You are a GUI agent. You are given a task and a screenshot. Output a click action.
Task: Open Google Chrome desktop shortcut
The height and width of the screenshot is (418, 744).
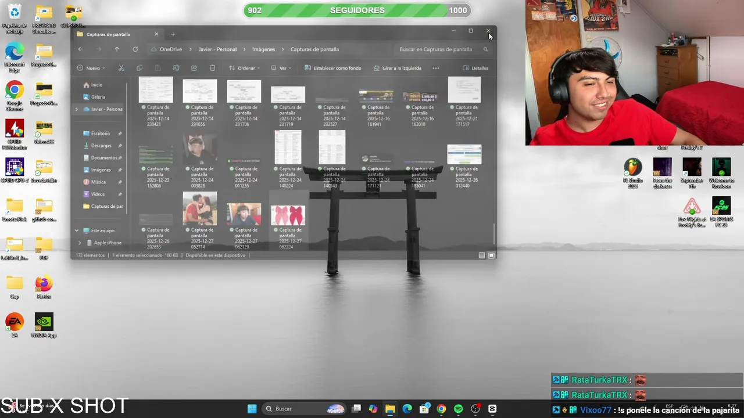click(15, 96)
